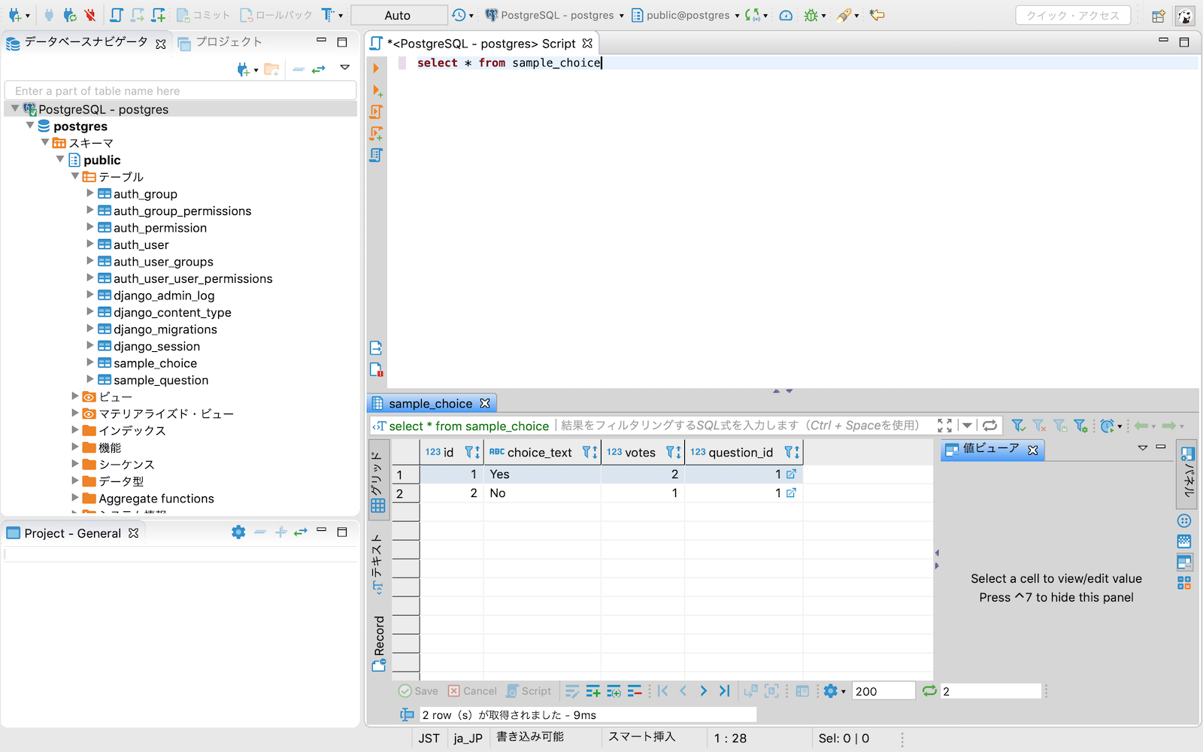Invalidate/reconnect connection with green plug icon
Viewport: 1203px width, 752px height.
pyautogui.click(x=68, y=15)
